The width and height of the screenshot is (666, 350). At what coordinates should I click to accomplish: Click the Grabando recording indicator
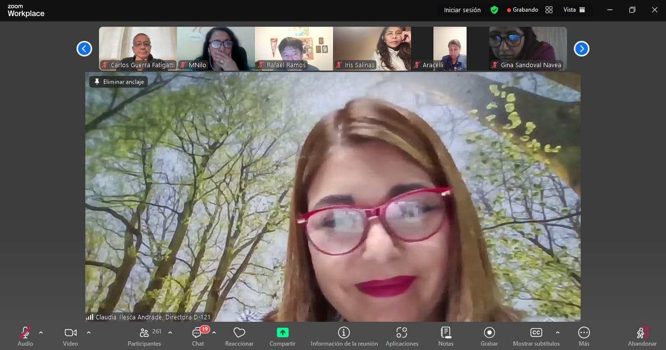(523, 10)
